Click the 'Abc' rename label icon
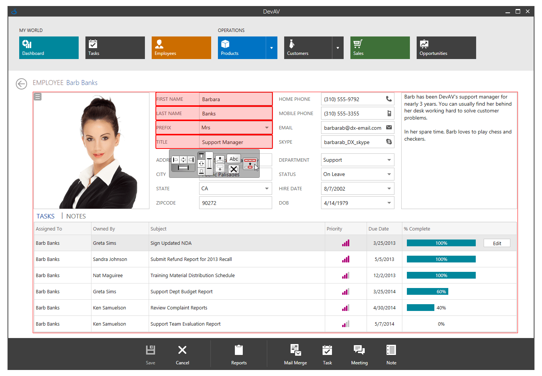The height and width of the screenshot is (376, 542). [234, 159]
